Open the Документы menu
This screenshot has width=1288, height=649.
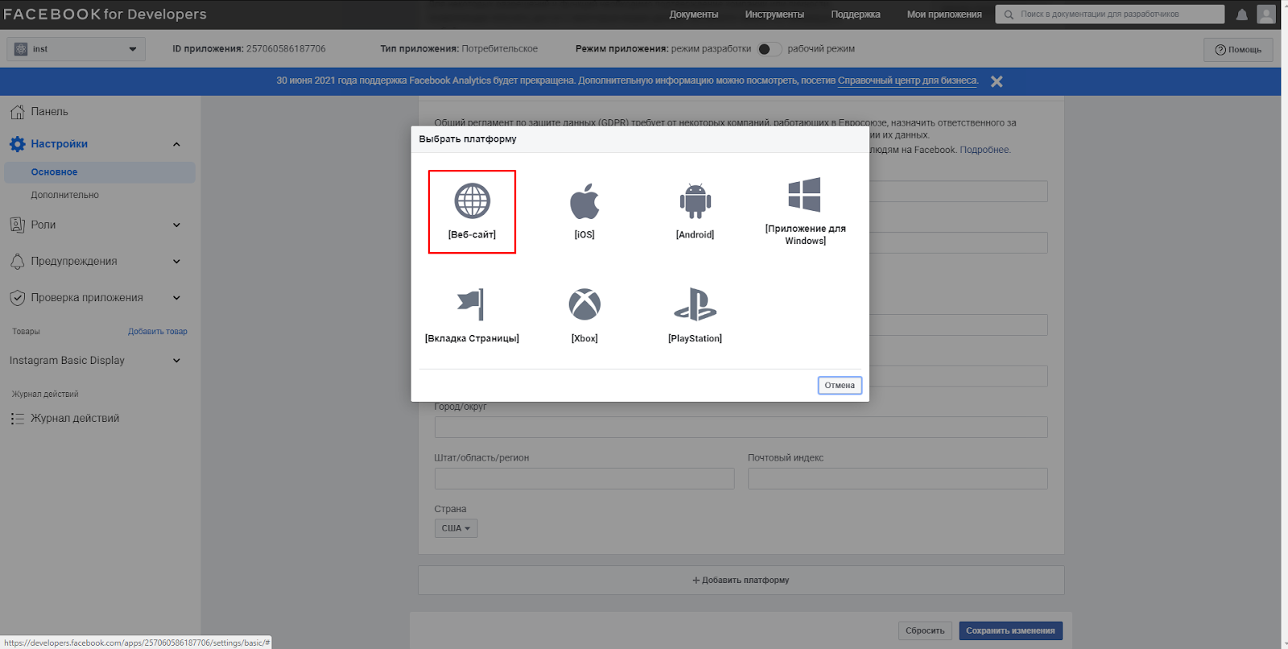click(693, 14)
